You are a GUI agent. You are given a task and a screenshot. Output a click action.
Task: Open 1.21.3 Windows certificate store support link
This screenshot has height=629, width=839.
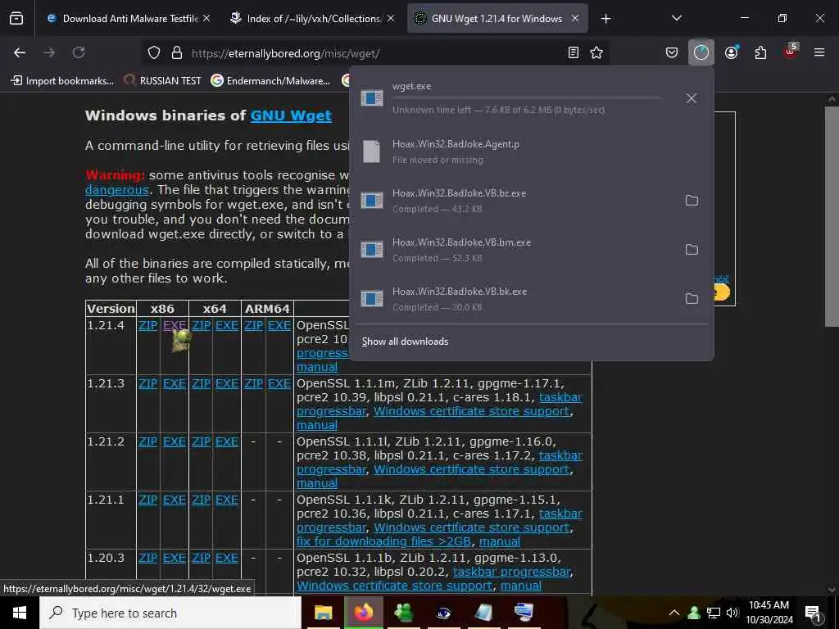[471, 411]
